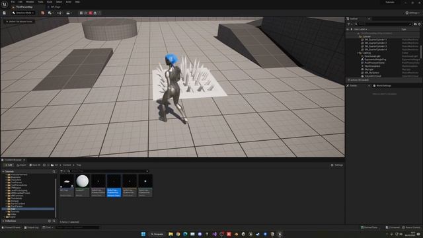Open the Help menu
This screenshot has width=423, height=238.
[77, 2]
